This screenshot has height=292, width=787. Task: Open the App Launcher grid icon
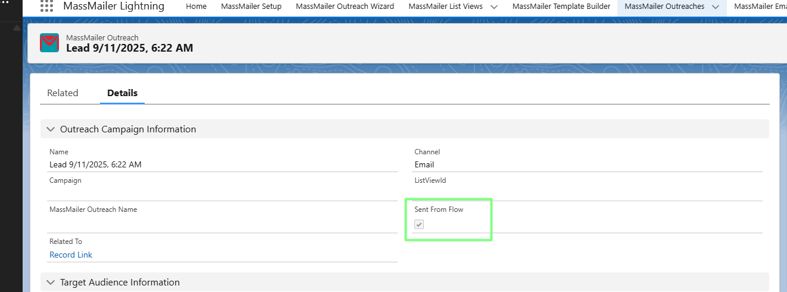(x=46, y=7)
